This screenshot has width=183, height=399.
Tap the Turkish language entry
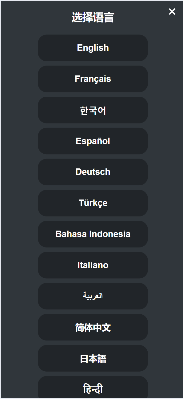[93, 203]
